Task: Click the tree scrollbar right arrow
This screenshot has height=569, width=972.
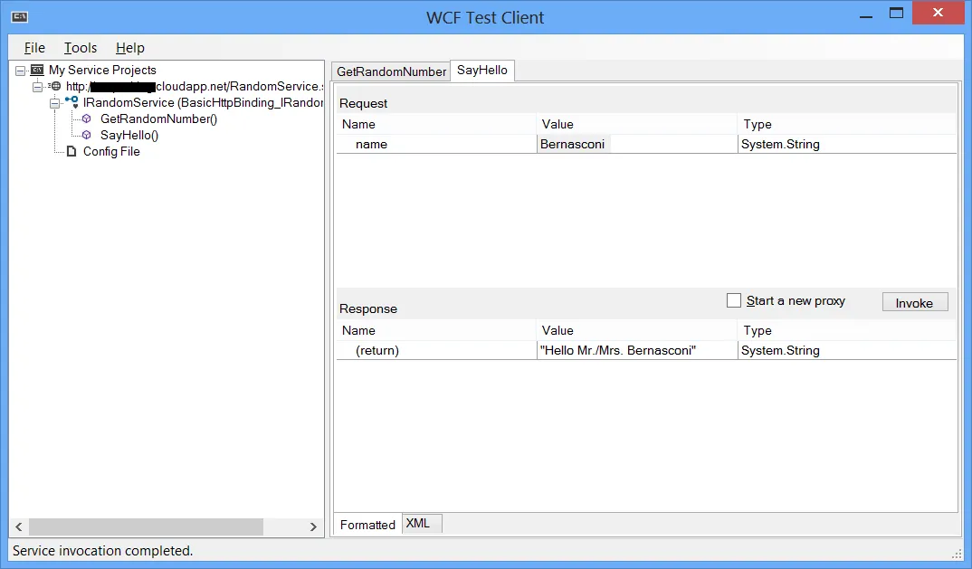Action: (x=313, y=526)
